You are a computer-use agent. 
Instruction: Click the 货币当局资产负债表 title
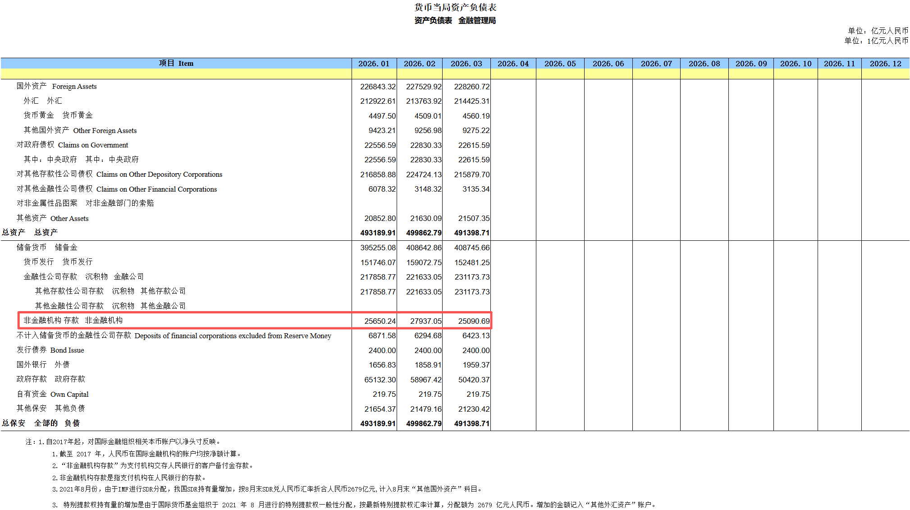click(x=455, y=7)
